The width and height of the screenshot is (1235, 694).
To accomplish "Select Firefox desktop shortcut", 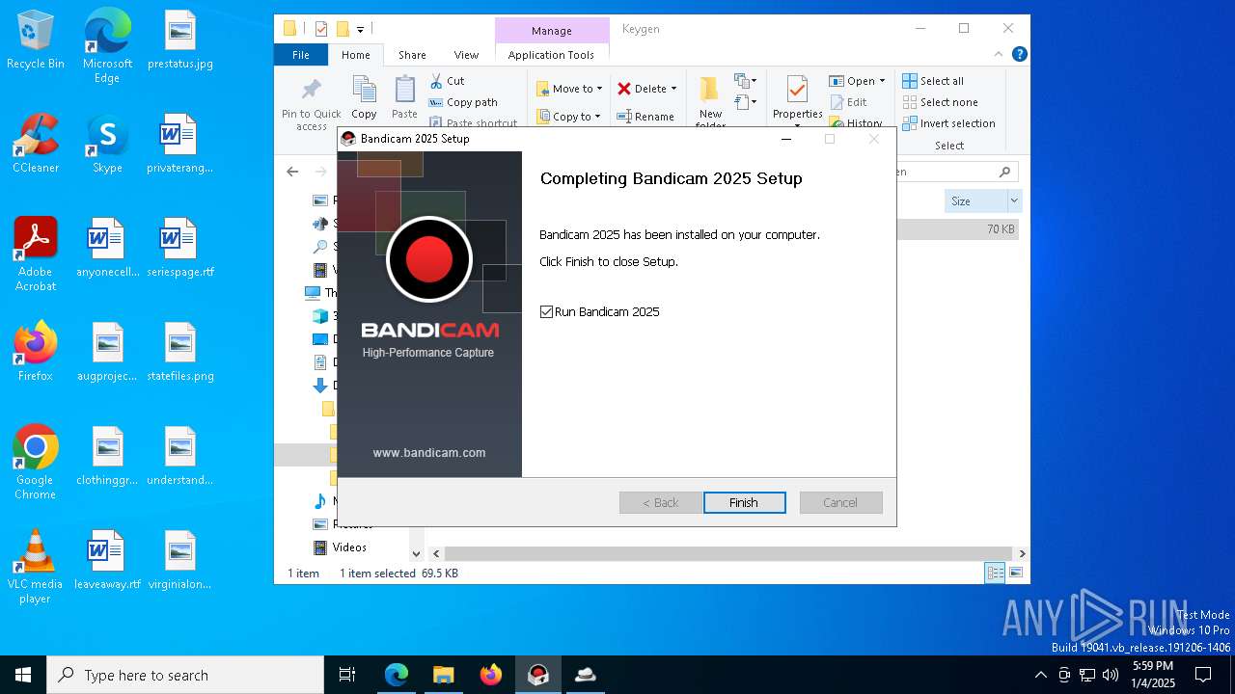I will (x=36, y=353).
